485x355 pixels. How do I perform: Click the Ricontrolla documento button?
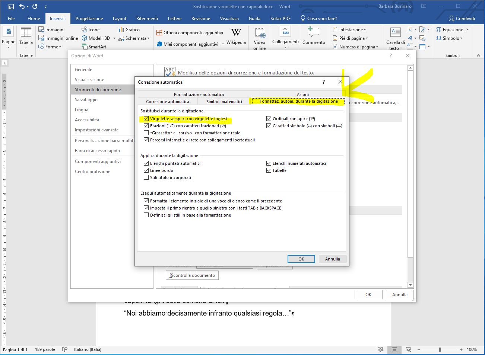click(192, 275)
